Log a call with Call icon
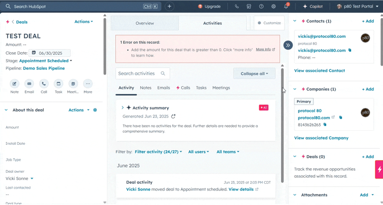383x205 pixels. click(44, 84)
